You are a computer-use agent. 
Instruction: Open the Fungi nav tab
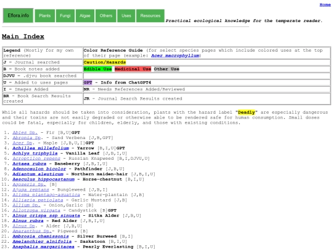tap(65, 15)
